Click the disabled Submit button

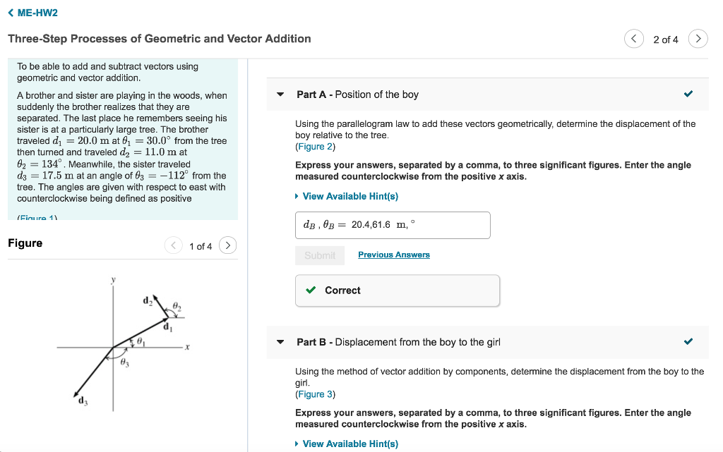coord(320,255)
